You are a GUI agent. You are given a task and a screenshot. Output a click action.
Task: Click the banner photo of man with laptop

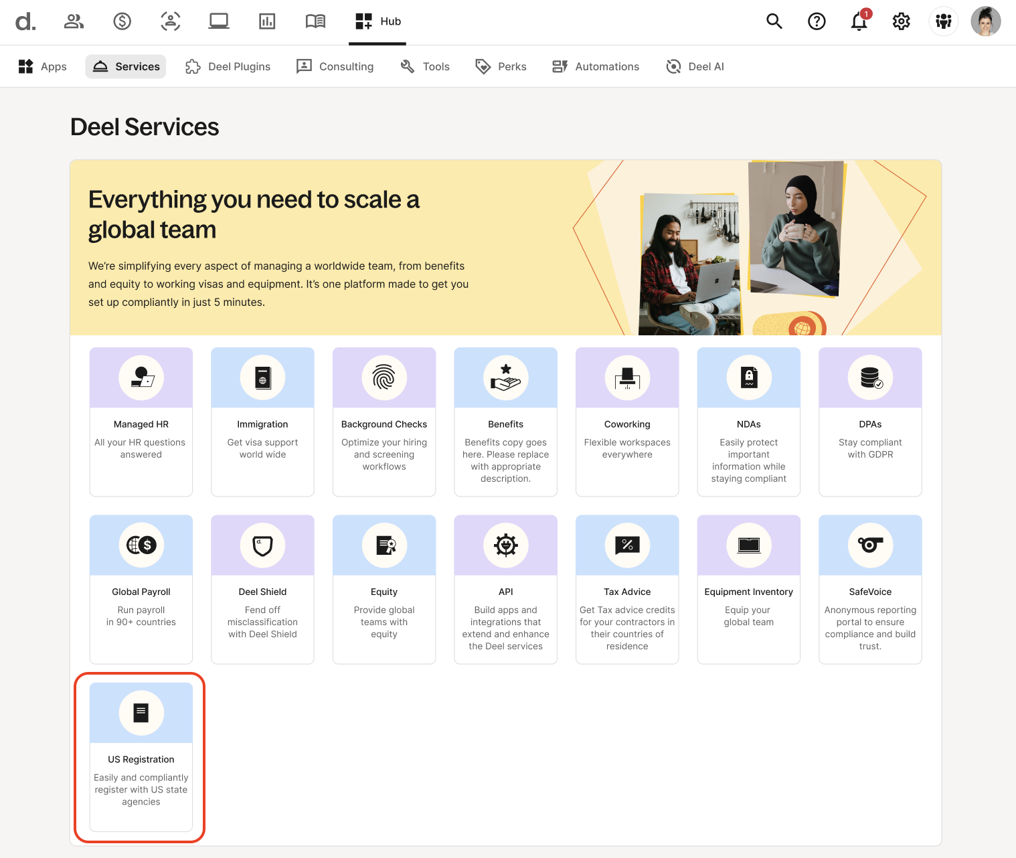pos(689,264)
